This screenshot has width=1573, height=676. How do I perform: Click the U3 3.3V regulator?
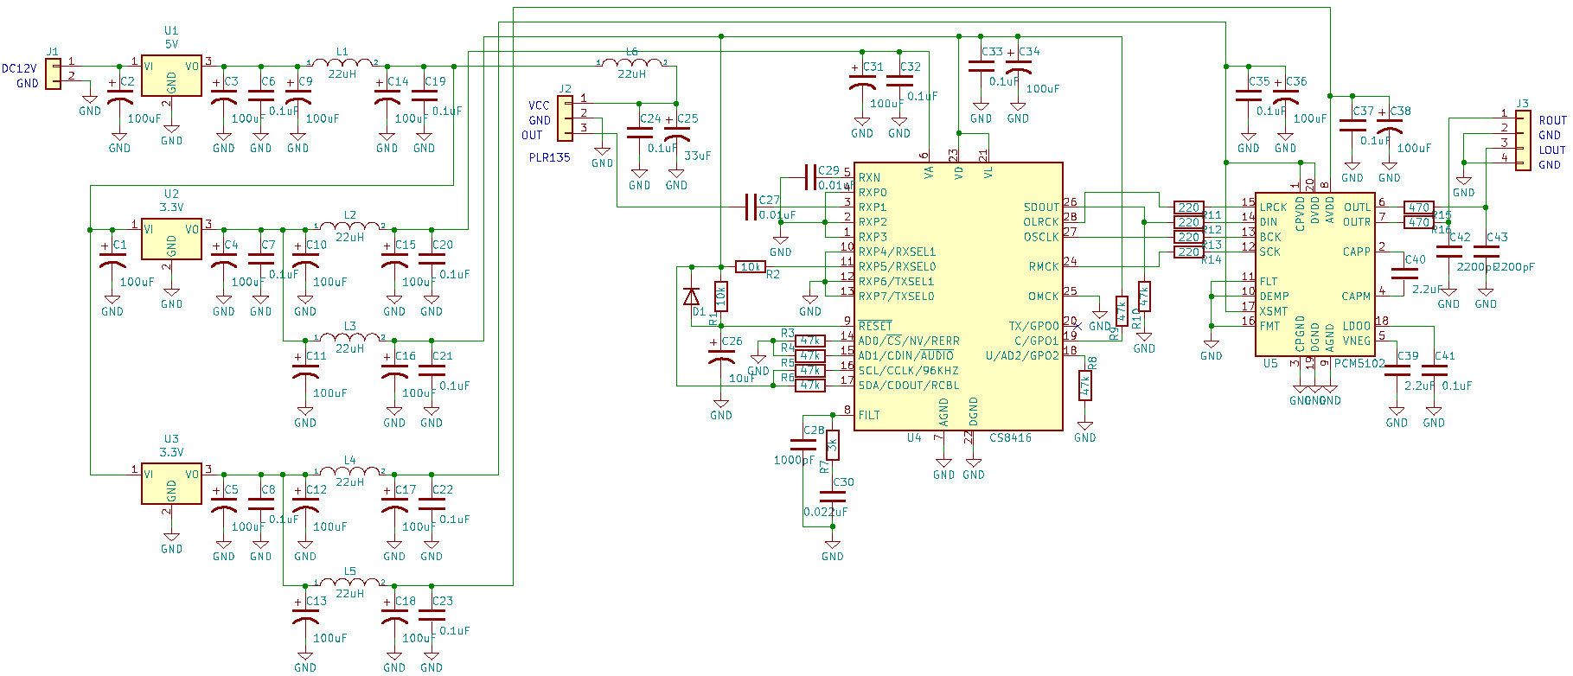(x=171, y=484)
